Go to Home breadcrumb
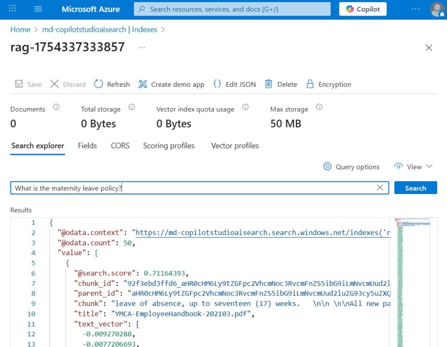447x347 pixels. (20, 29)
